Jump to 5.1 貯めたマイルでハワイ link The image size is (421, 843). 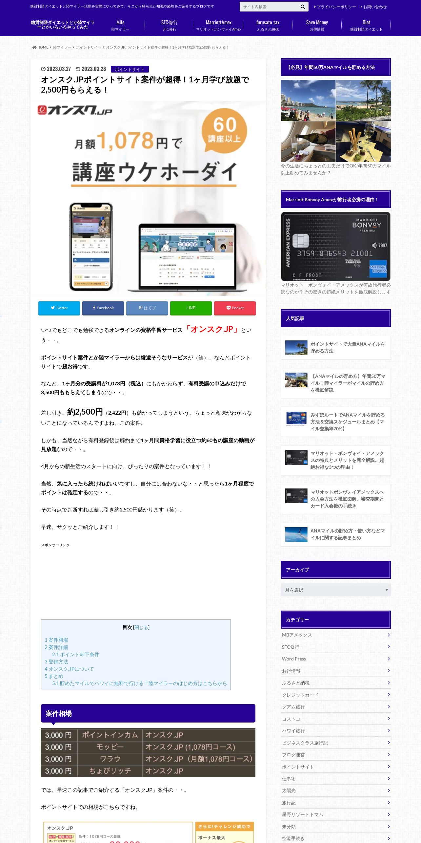(139, 683)
